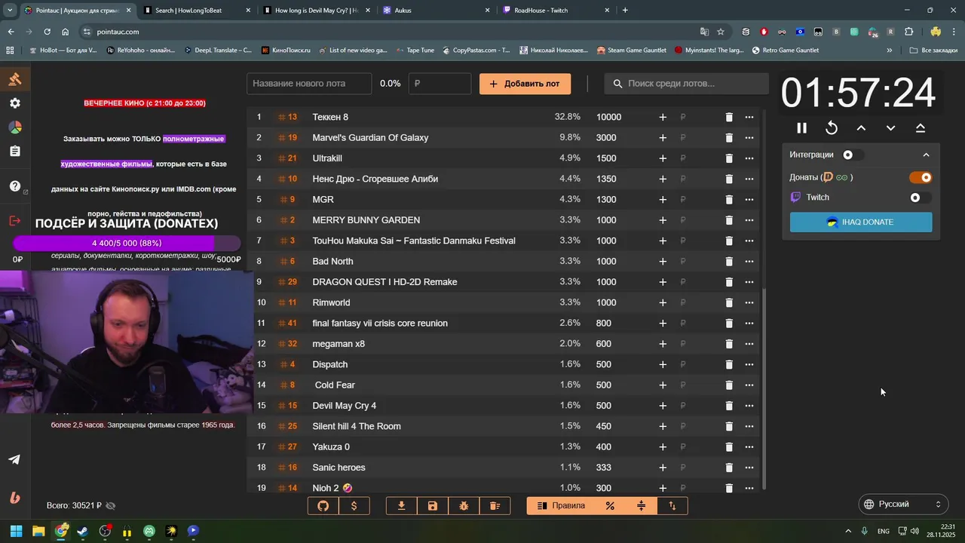The image size is (965, 543).
Task: Subtract time with the down arrow
Action: (890, 128)
